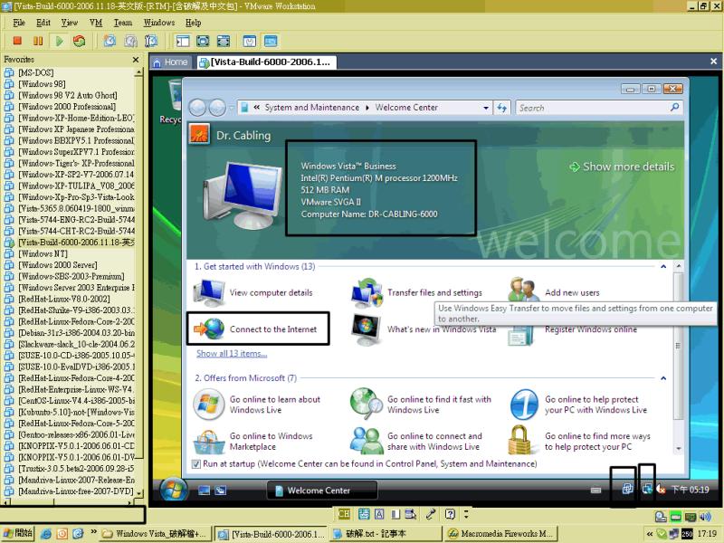The width and height of the screenshot is (724, 543).
Task: Open the recent pages dropdown beside the Forward arrow
Action: 231,109
